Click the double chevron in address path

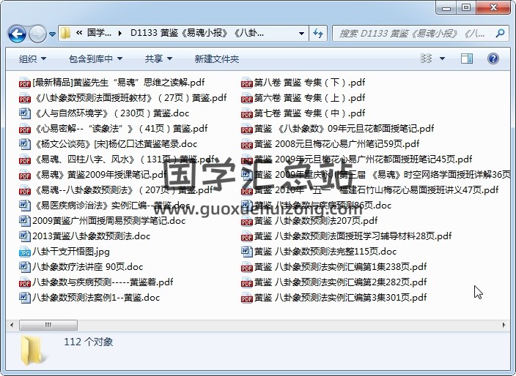[x=79, y=33]
